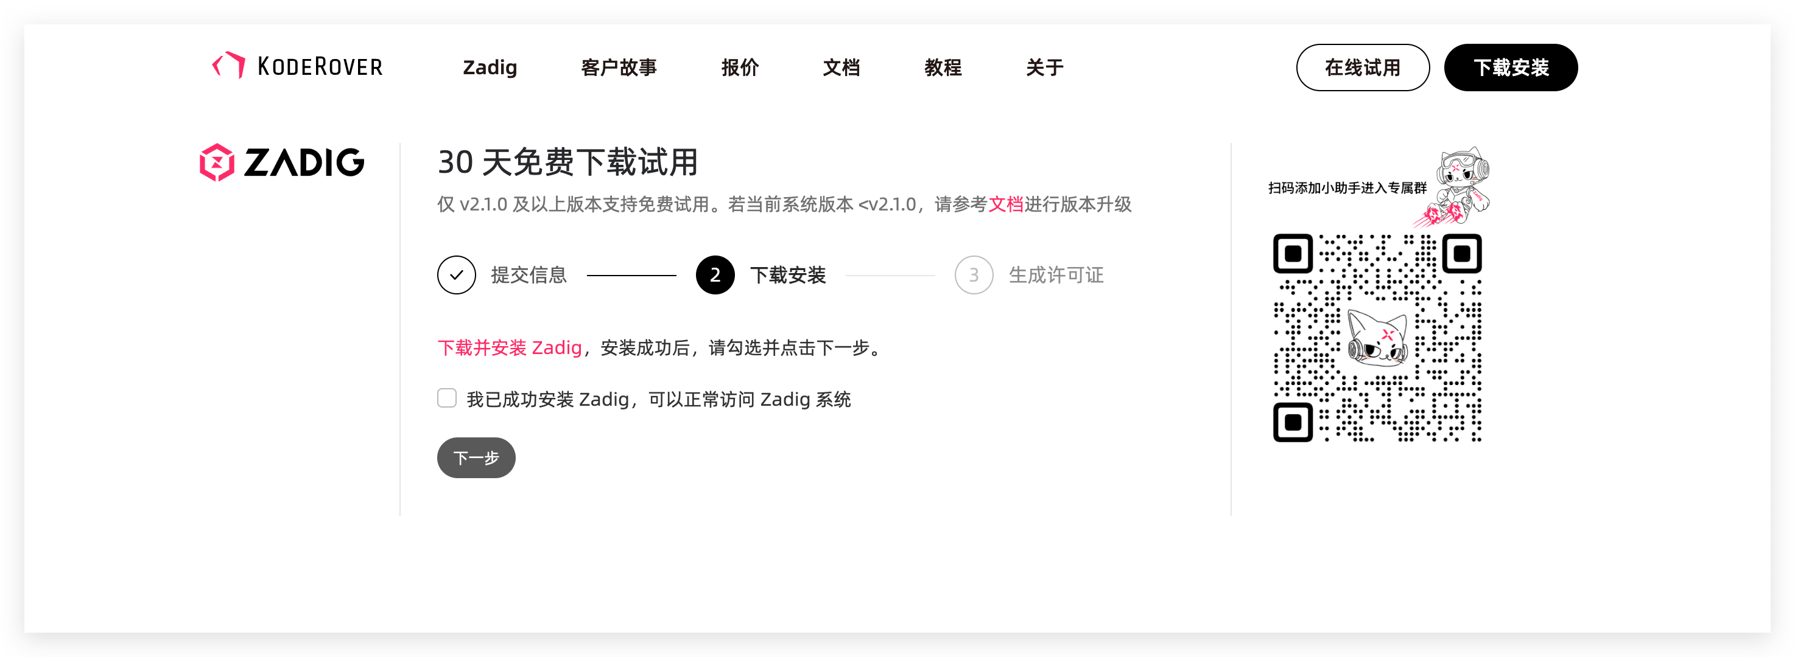Click the black 下载安装 button

[x=1510, y=68]
